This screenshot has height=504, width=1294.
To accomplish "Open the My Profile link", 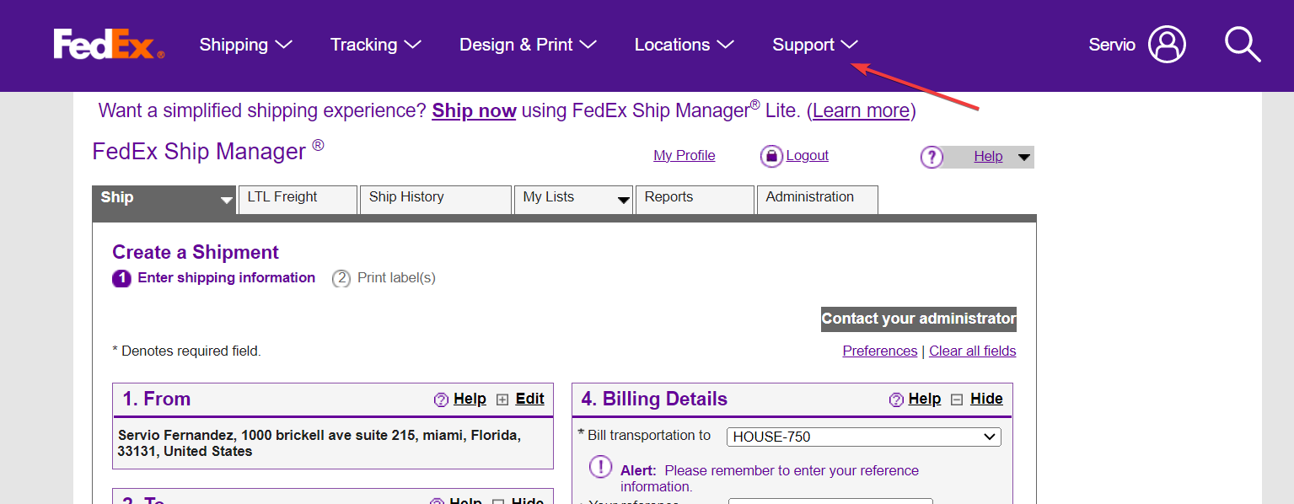I will click(x=685, y=156).
